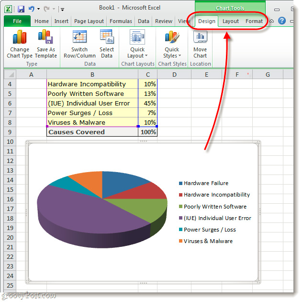Click legend entry (IUE) Individual User Error
The image size is (303, 302).
(215, 218)
